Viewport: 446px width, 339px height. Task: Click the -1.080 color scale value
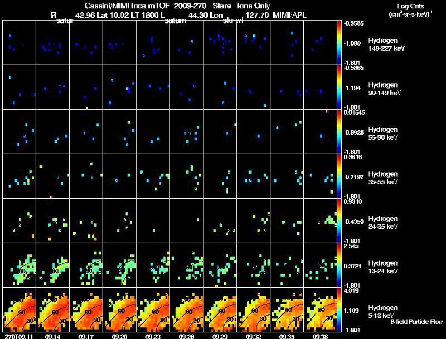[x=353, y=43]
